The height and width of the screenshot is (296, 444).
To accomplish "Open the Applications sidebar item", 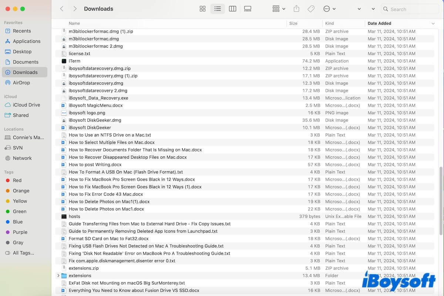I will pos(27,41).
